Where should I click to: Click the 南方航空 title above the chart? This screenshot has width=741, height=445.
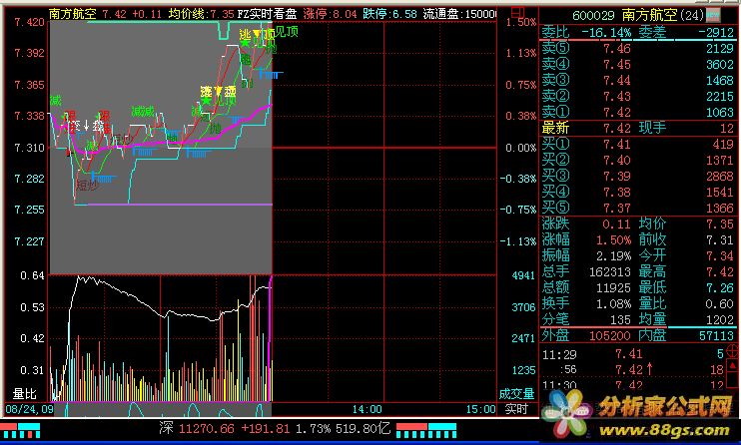click(x=73, y=14)
